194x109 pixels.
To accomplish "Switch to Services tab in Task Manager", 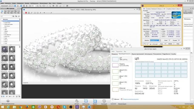I will coord(173,54).
